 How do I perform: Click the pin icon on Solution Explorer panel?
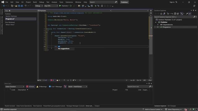pos(193,10)
